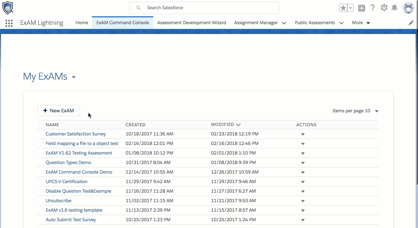The image size is (418, 228).
Task: Click the New ExAM button
Action: (x=59, y=111)
